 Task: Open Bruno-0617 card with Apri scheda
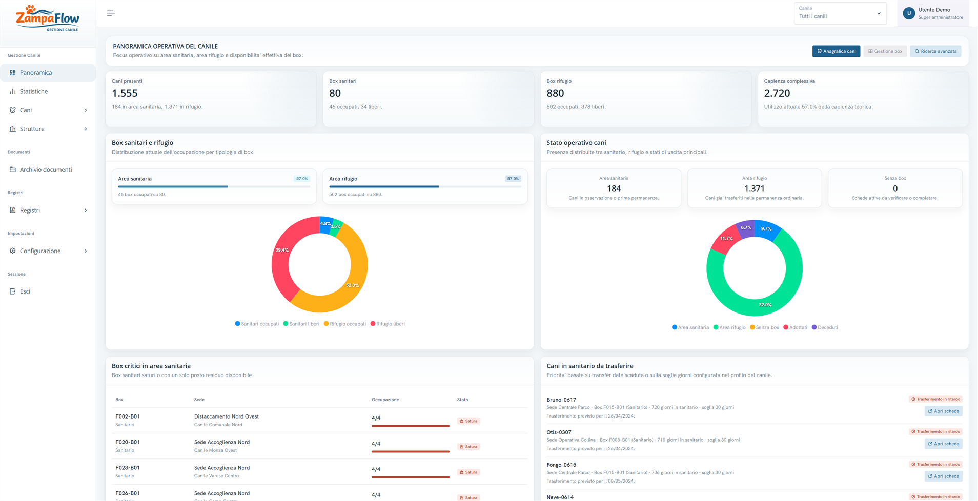pos(943,411)
